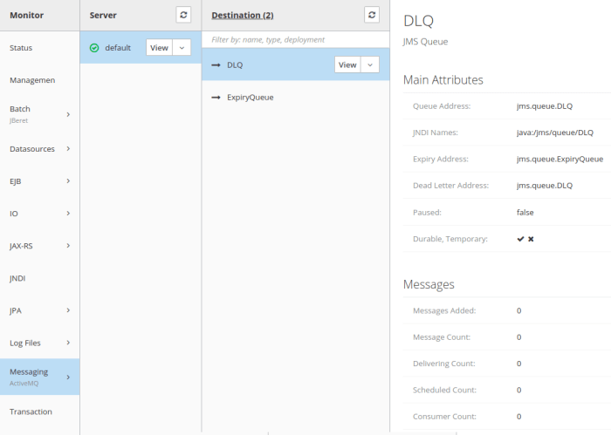Select IO in the Monitor list
The height and width of the screenshot is (435, 611).
coord(40,214)
